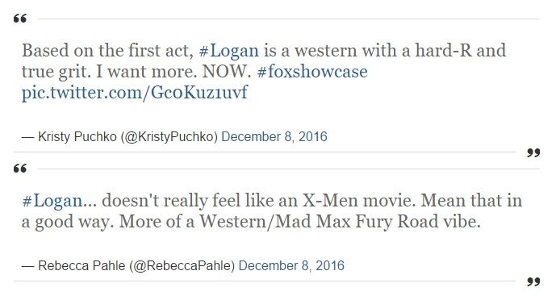Click the words 'hard-R and' in first tweet
This screenshot has width=556, height=300.
click(x=460, y=51)
